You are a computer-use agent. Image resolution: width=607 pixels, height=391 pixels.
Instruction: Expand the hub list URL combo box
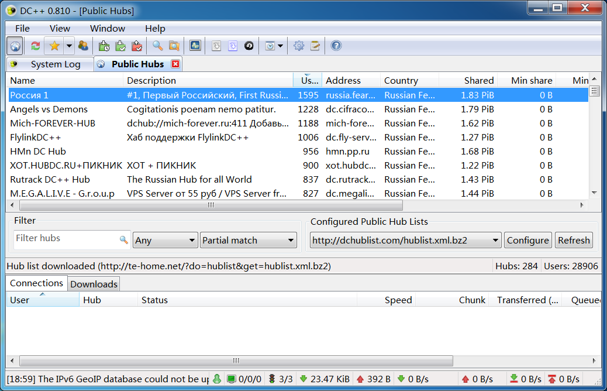click(405, 240)
